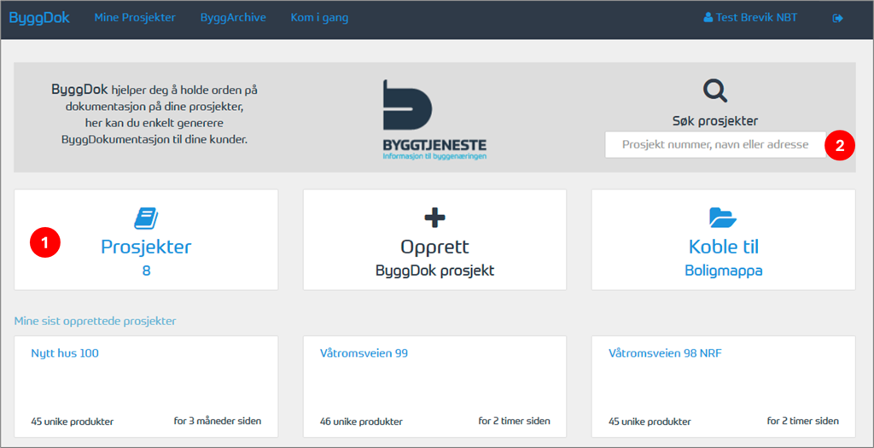Click the book icon above Prosjekter
Image resolution: width=874 pixels, height=448 pixels.
[x=146, y=218]
